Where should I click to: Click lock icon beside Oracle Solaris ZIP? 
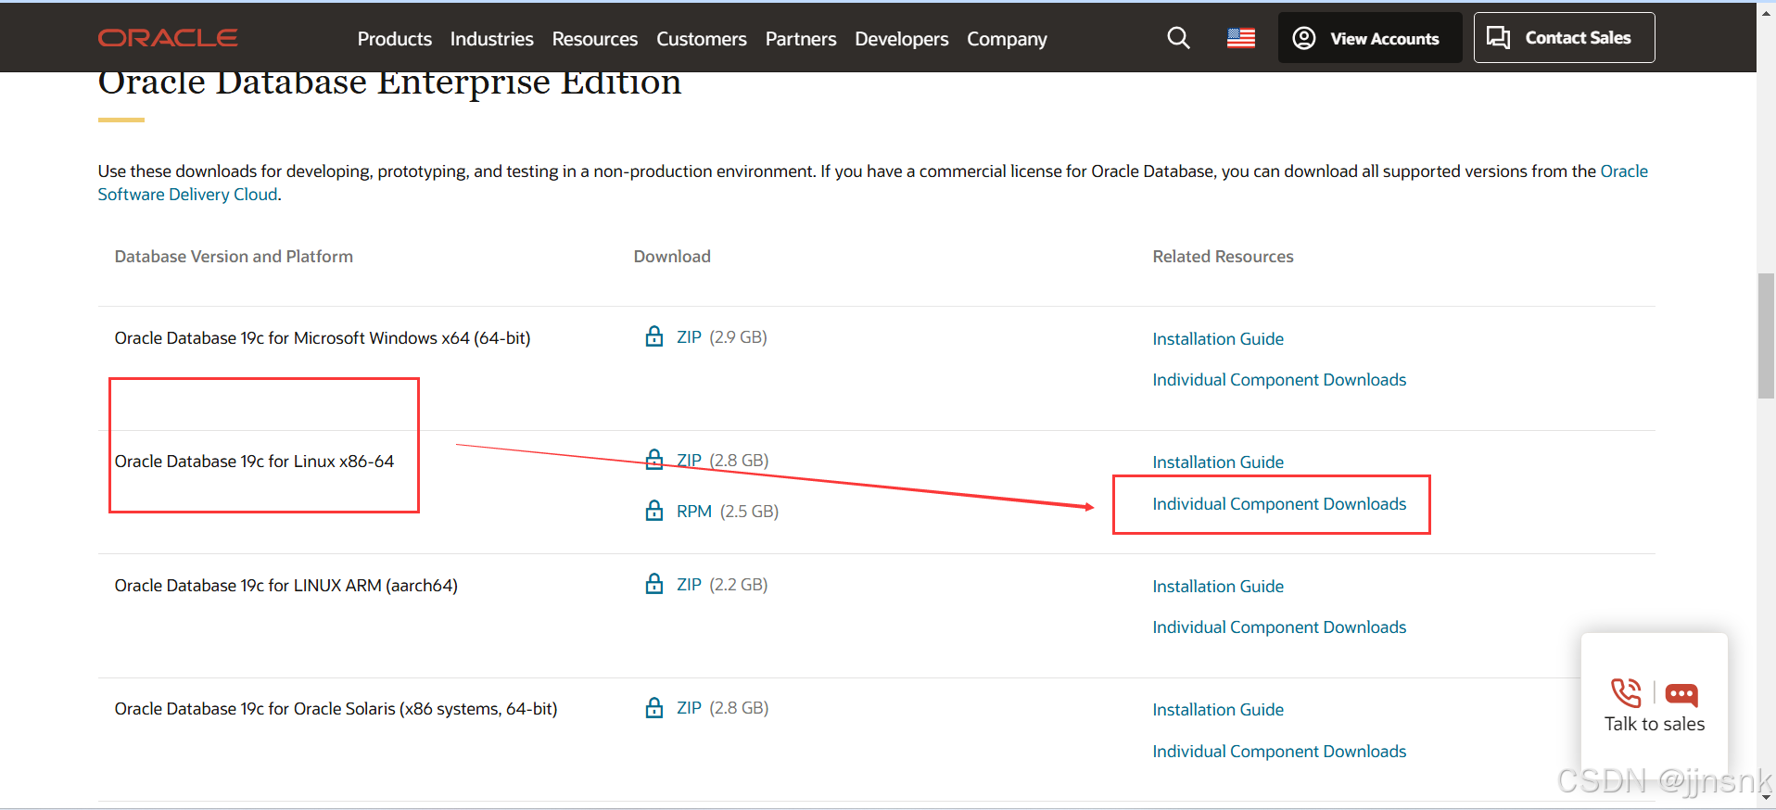[x=654, y=708]
